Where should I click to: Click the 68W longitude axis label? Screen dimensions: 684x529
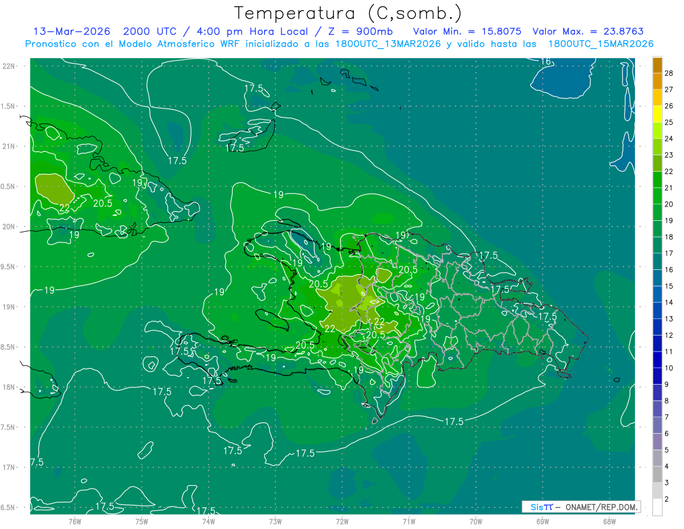coord(609,521)
